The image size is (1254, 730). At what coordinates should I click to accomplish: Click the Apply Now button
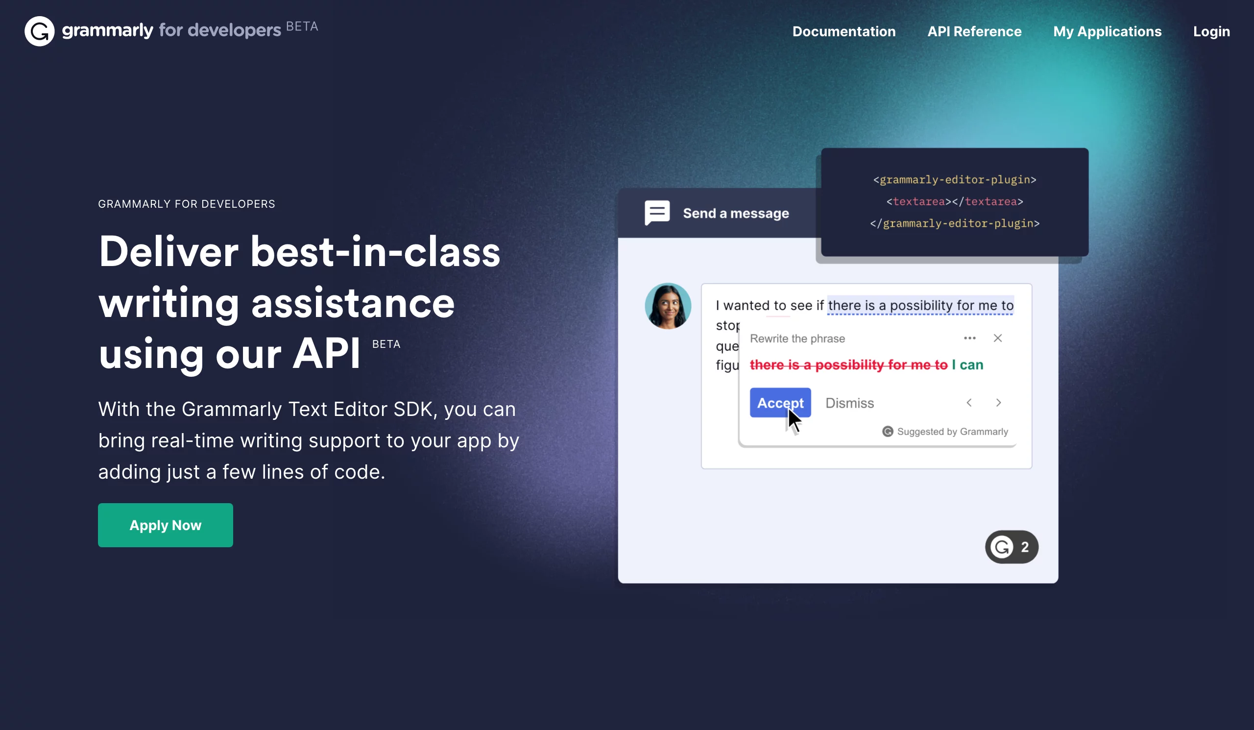pos(165,525)
